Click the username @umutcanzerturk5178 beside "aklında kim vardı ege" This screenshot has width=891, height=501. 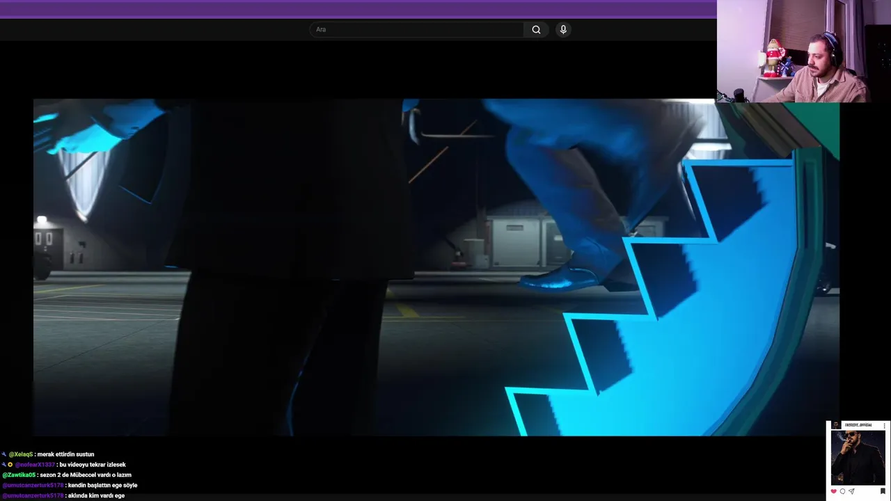pyautogui.click(x=33, y=496)
